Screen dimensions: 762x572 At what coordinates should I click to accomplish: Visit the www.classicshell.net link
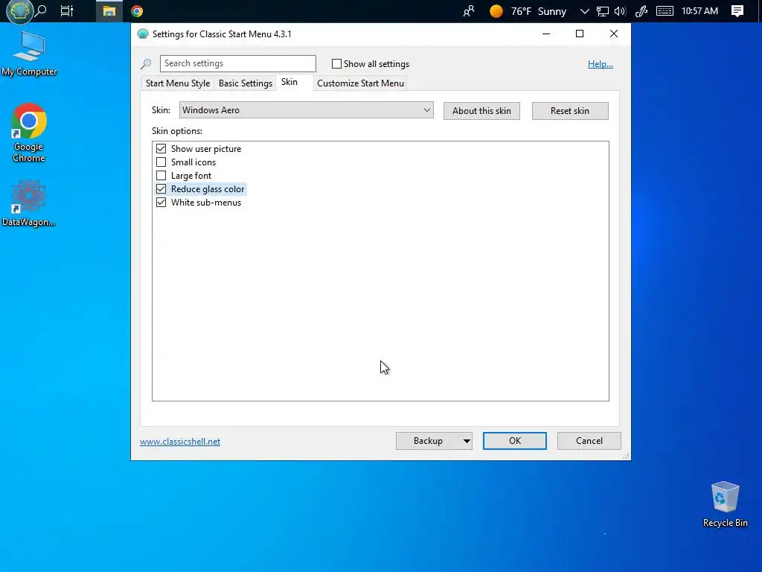pyautogui.click(x=180, y=442)
